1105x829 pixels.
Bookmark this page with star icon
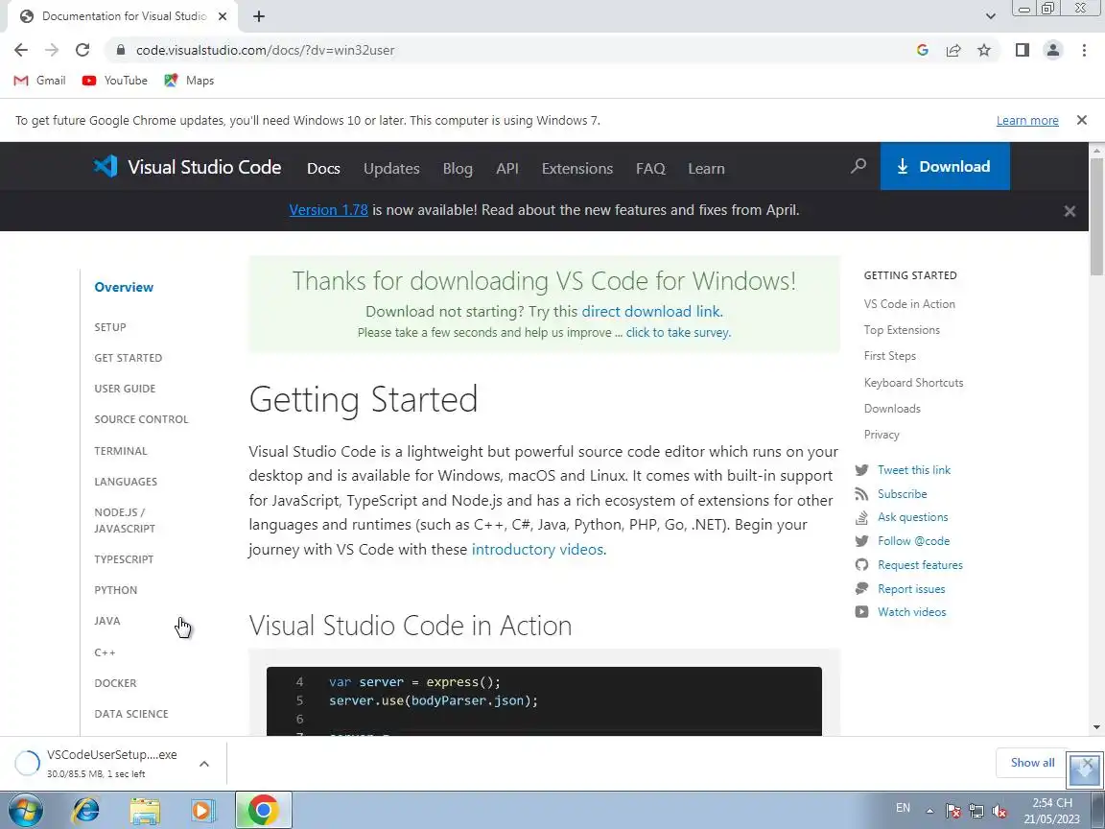click(984, 50)
